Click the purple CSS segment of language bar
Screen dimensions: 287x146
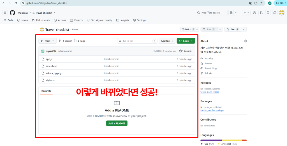(211, 140)
